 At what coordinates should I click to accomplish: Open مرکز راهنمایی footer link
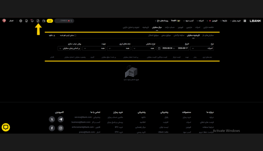[140, 127]
